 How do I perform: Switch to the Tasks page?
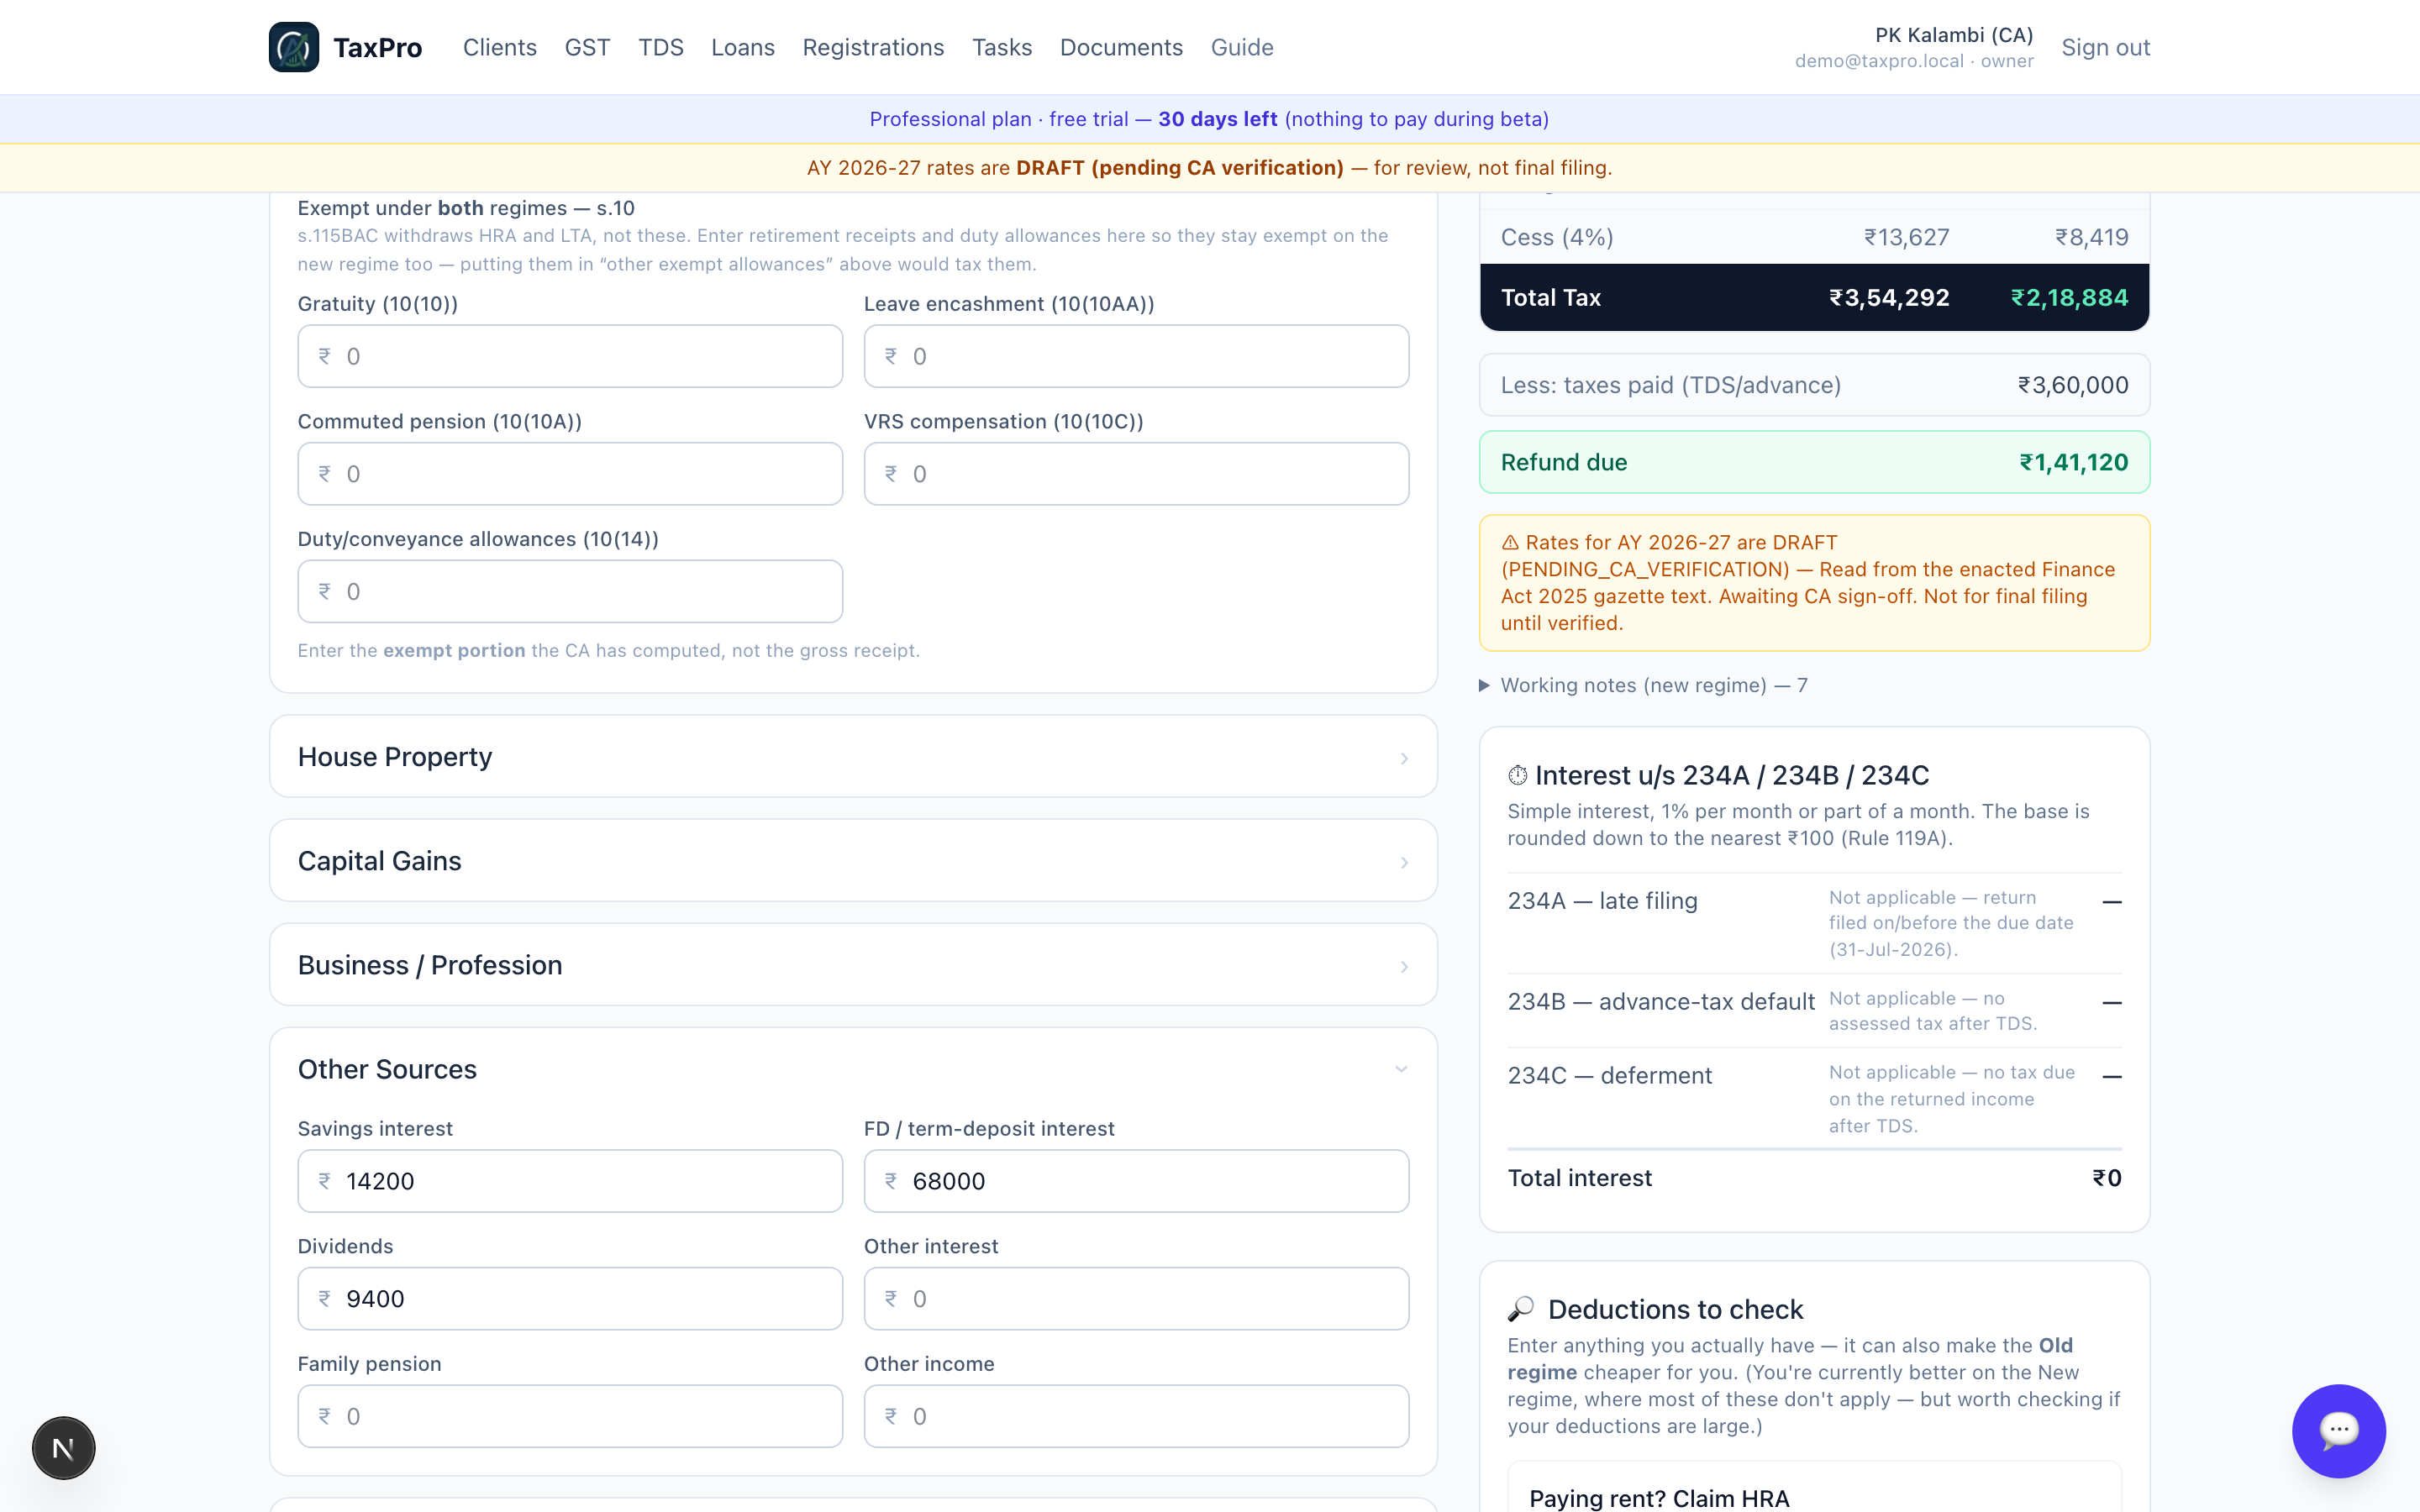point(1002,47)
